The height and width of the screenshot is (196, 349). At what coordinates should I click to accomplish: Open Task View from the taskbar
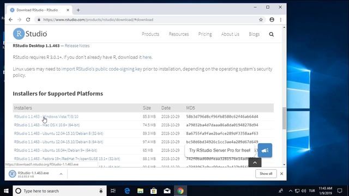point(113,191)
